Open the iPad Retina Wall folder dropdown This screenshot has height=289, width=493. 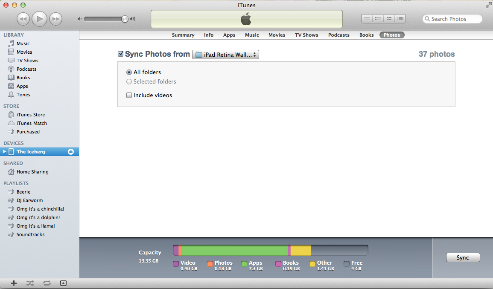click(x=225, y=55)
